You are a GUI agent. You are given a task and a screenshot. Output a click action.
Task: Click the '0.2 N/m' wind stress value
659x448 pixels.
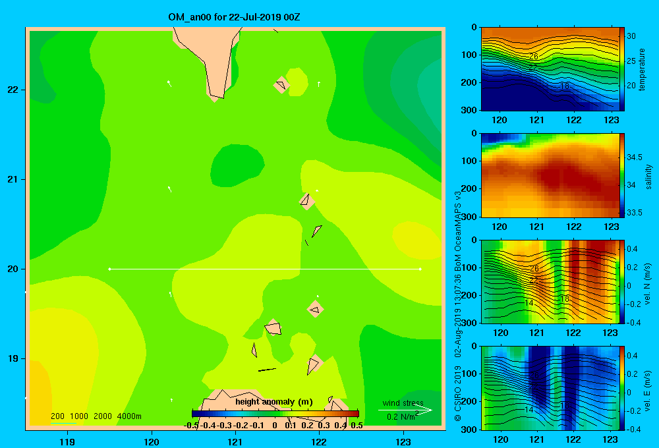402,416
